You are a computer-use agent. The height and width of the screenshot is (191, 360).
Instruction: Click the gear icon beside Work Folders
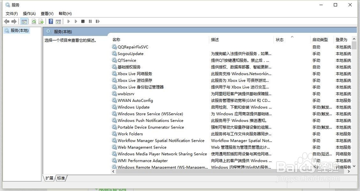114,134
